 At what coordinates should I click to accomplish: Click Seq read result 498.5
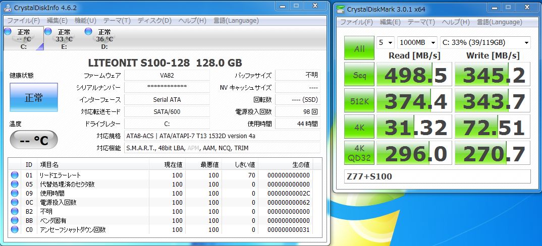(x=414, y=74)
